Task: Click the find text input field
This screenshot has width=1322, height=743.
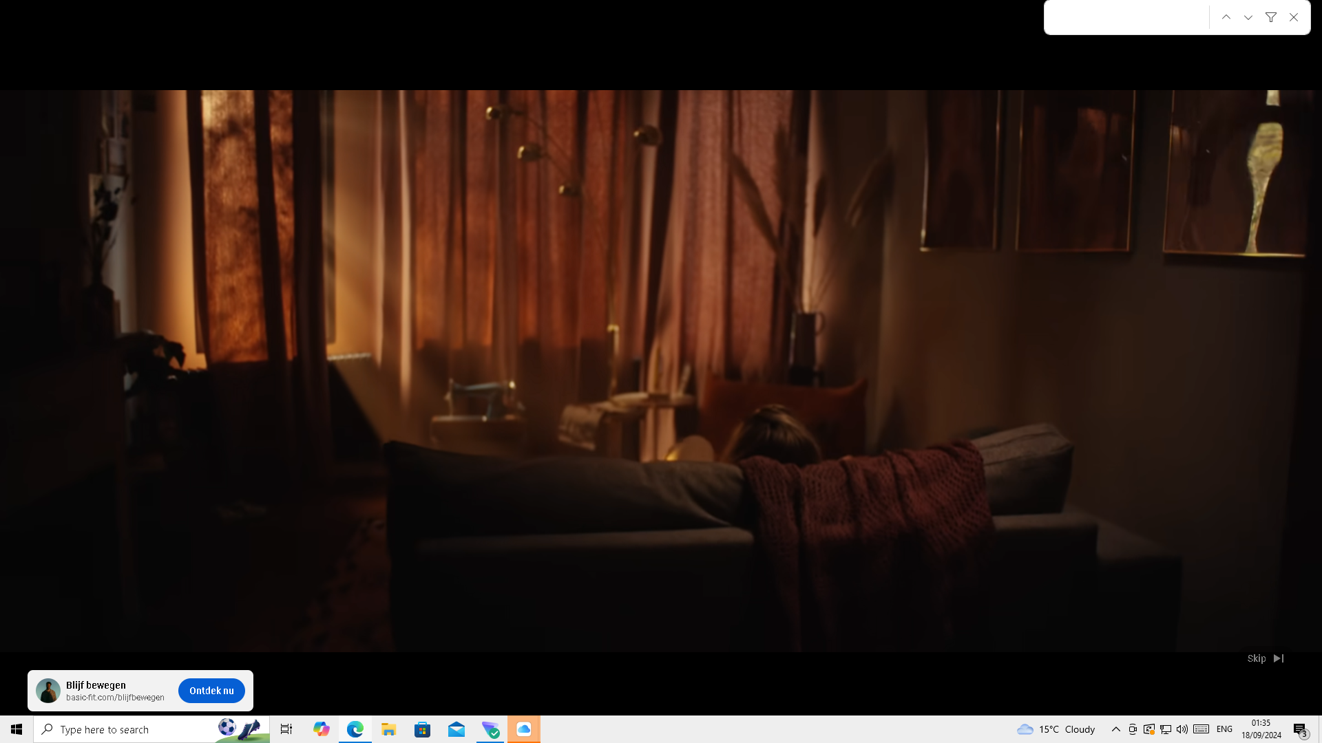Action: click(1126, 18)
